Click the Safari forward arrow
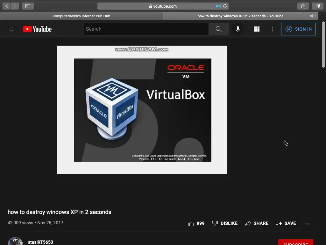This screenshot has width=326, height=245. click(15, 6)
